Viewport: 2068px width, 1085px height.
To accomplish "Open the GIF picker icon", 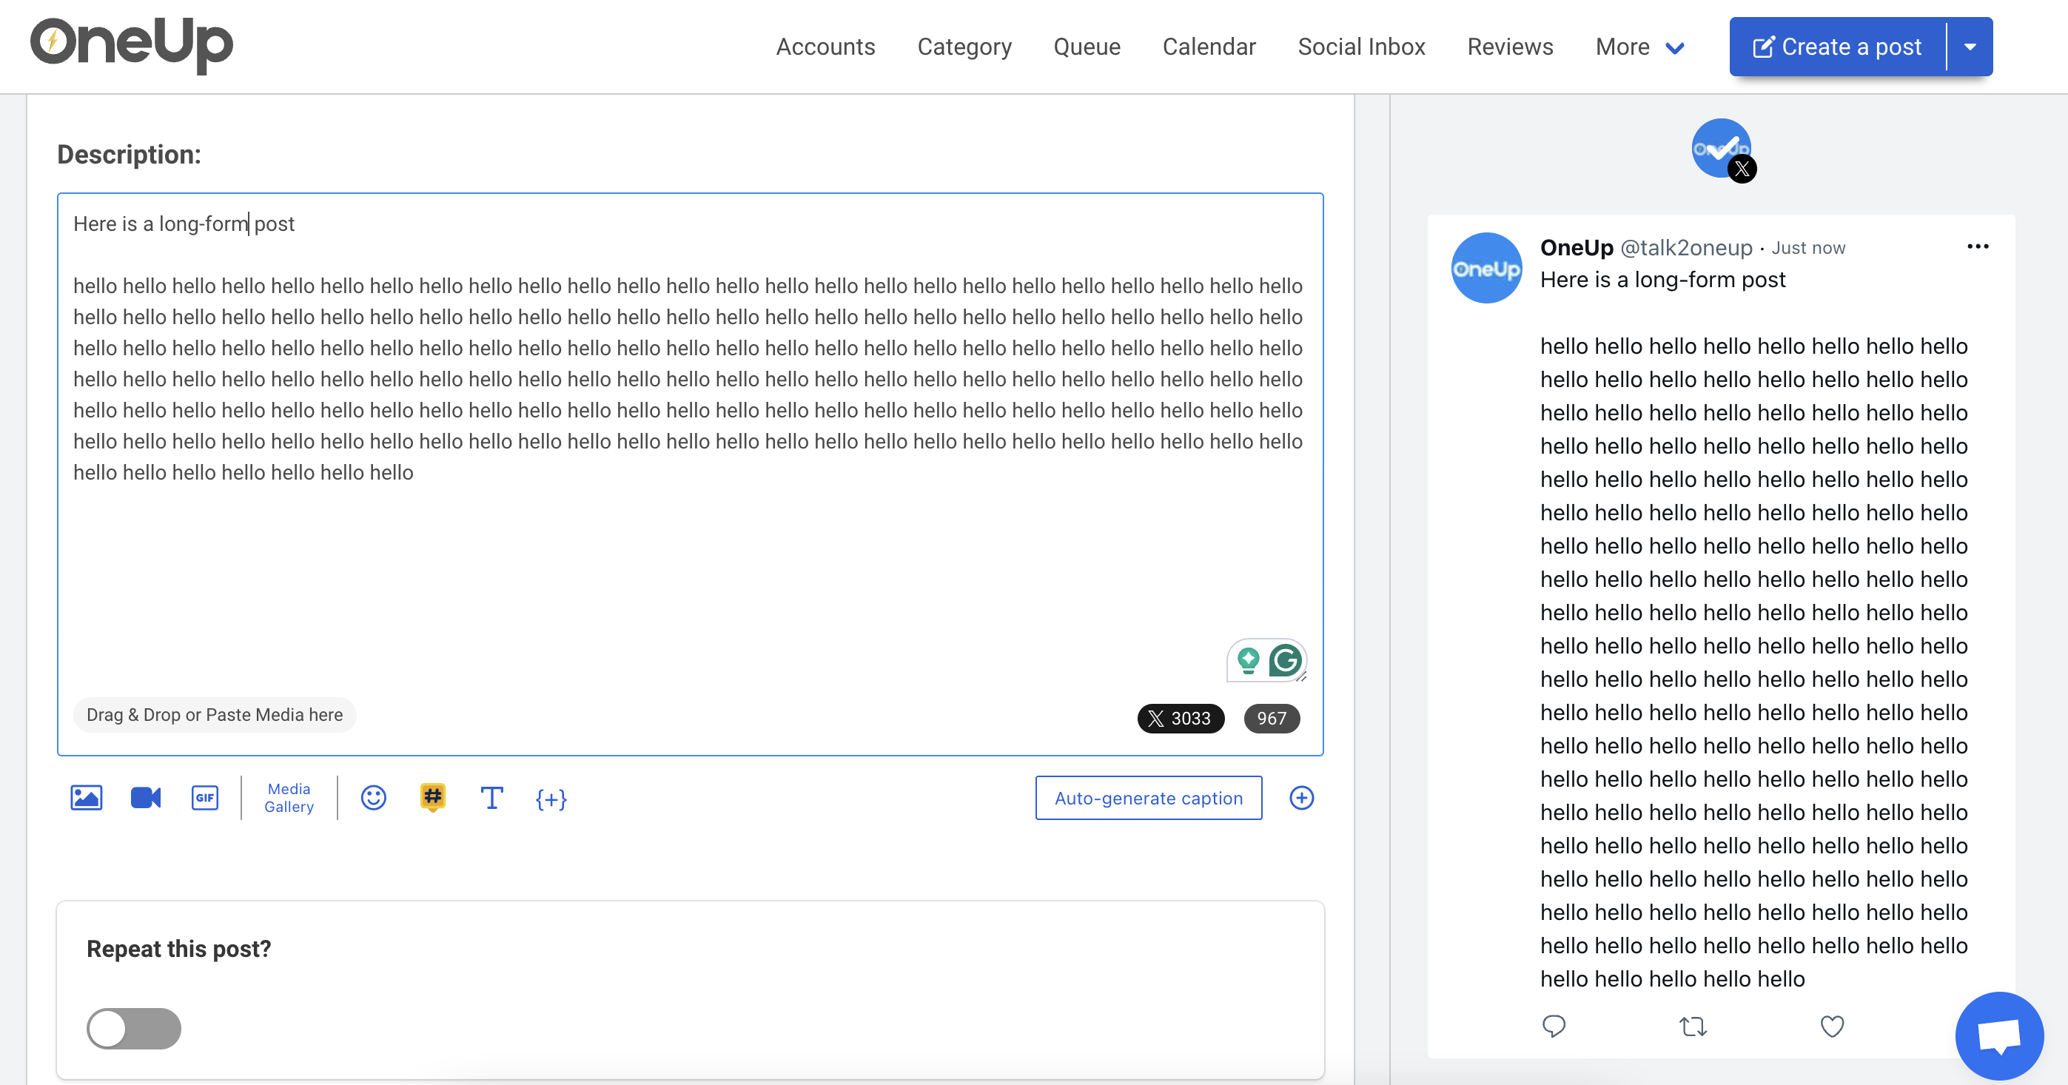I will coord(205,798).
